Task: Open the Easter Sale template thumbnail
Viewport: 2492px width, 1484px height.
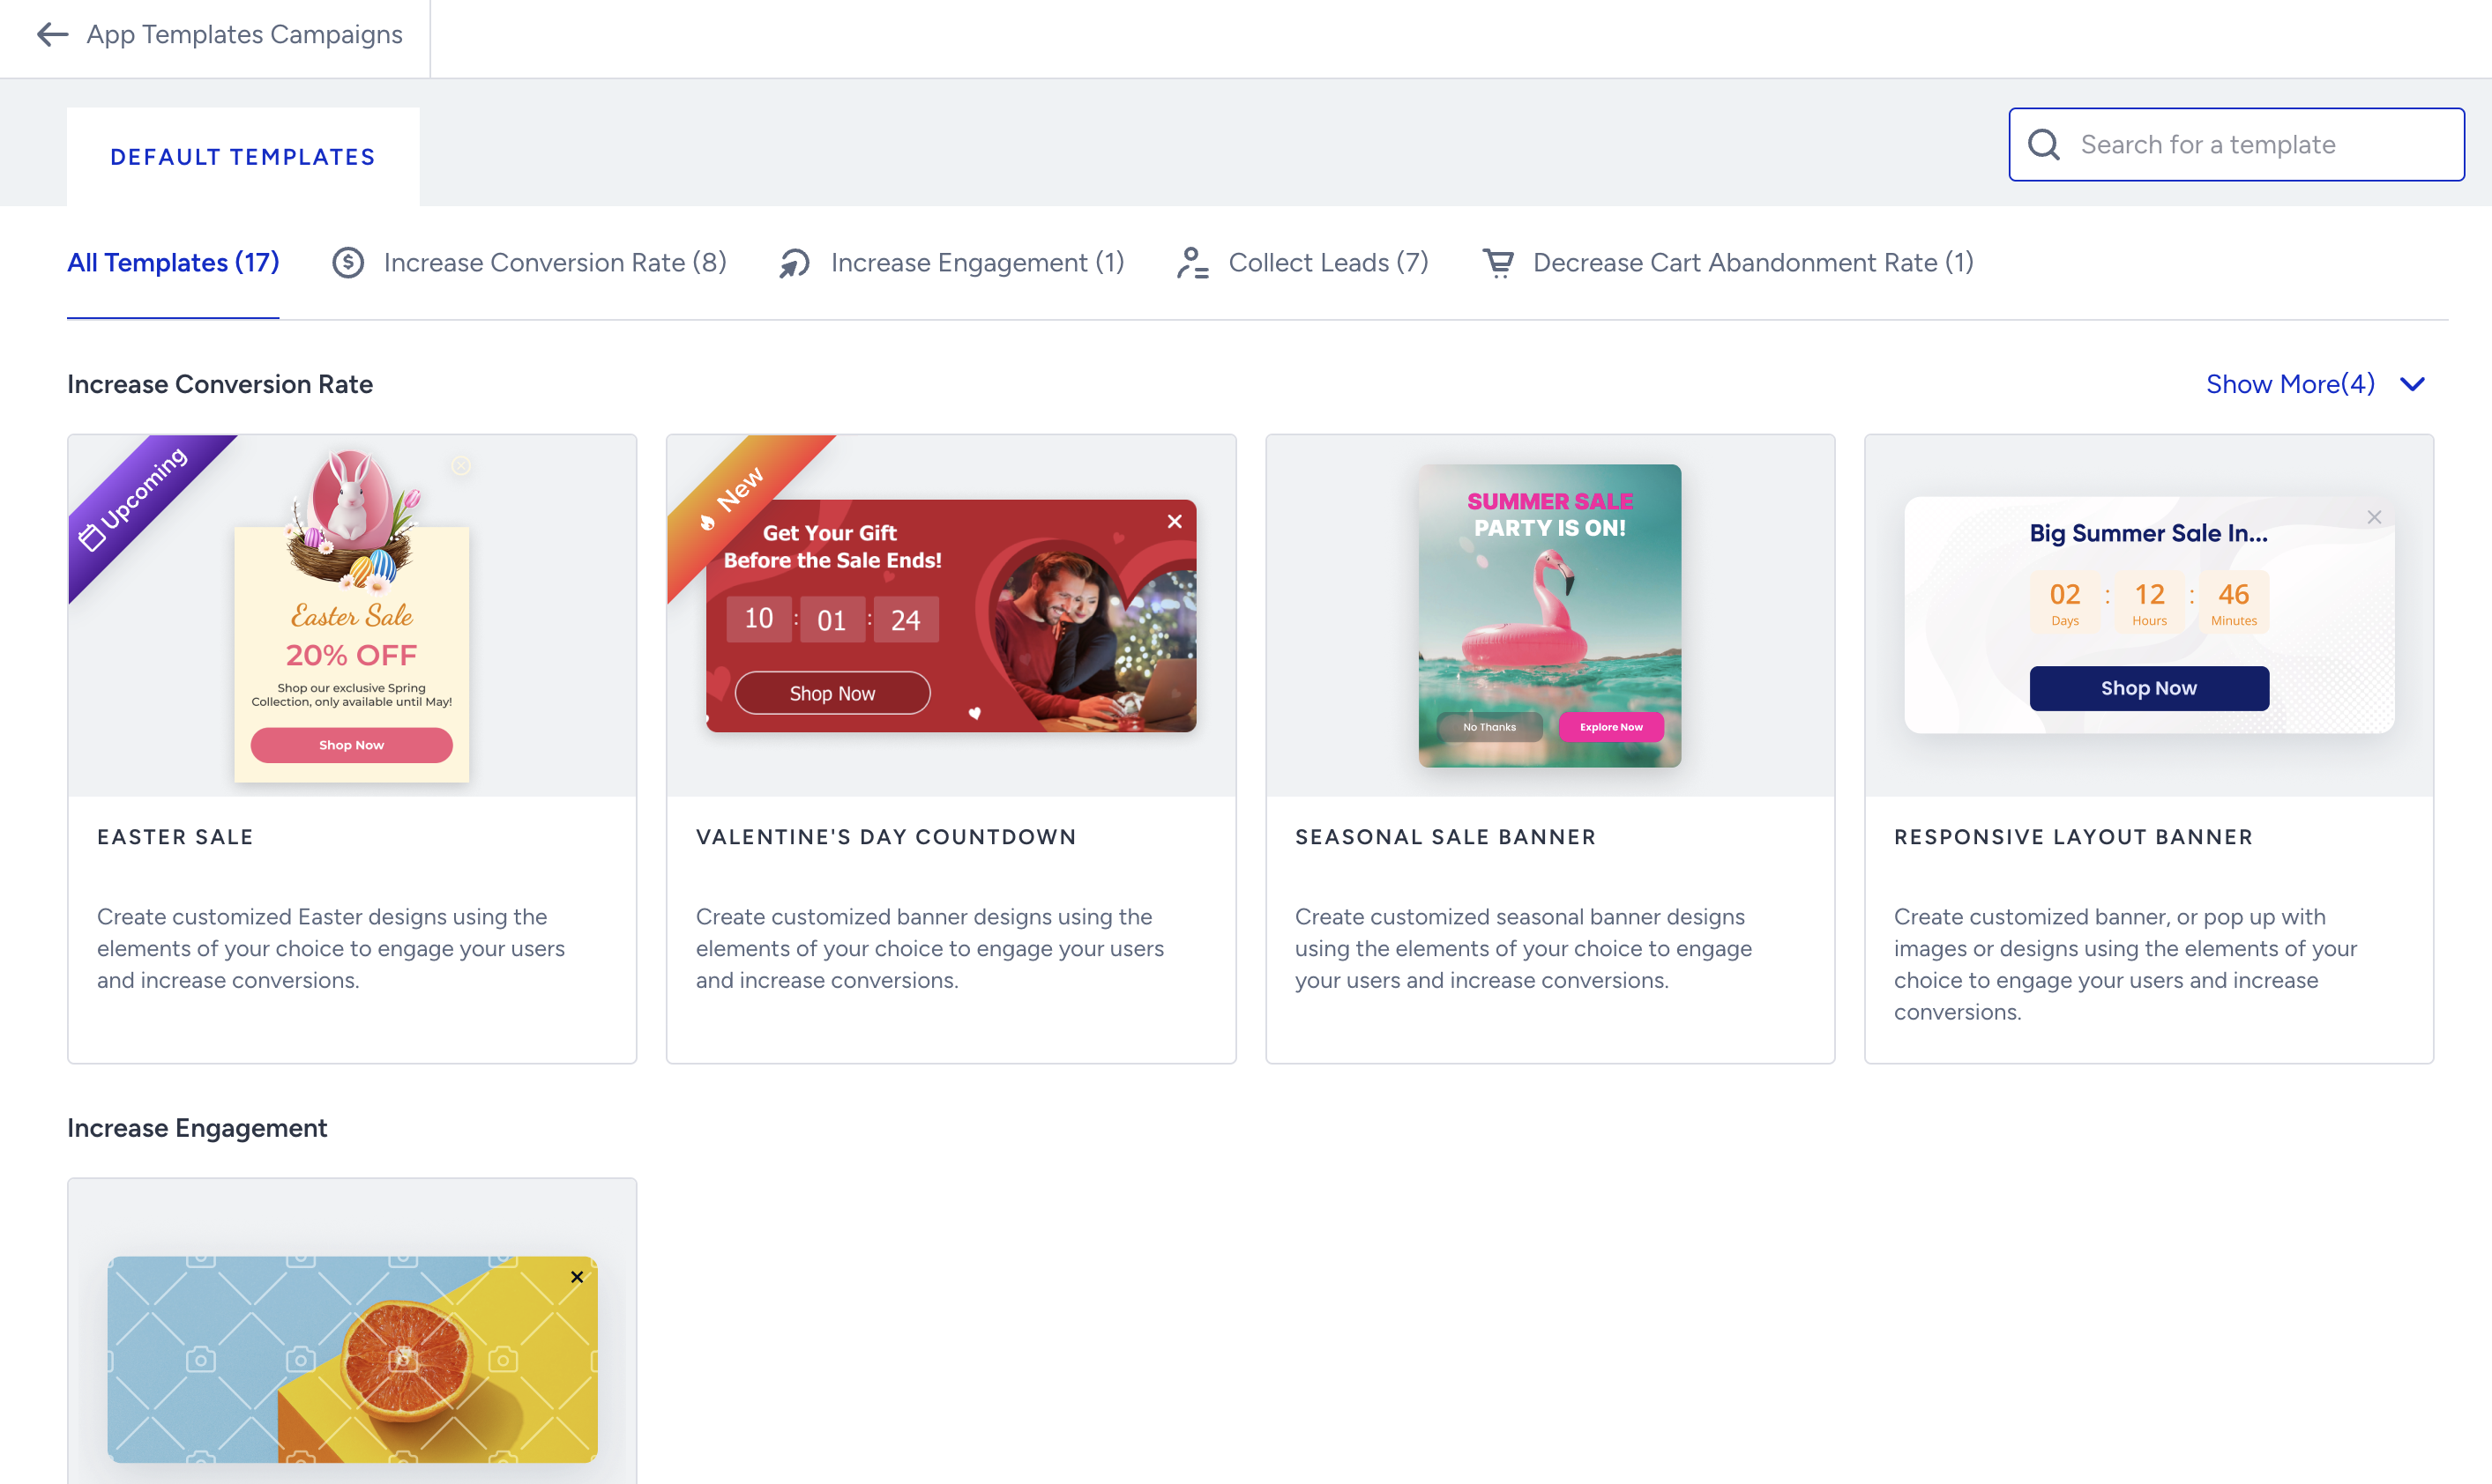Action: (352, 616)
